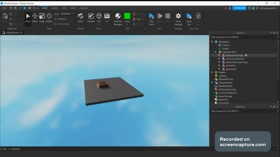Screen dimensions: 280x157
Task: Click the Filter Properties search field
Action: click(244, 111)
